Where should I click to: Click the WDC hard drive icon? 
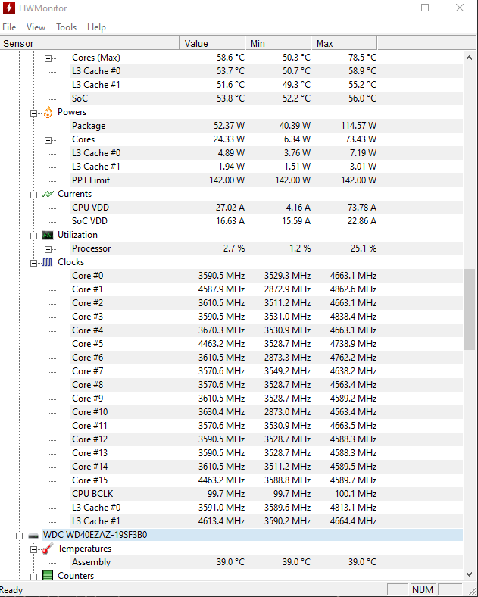(x=33, y=536)
